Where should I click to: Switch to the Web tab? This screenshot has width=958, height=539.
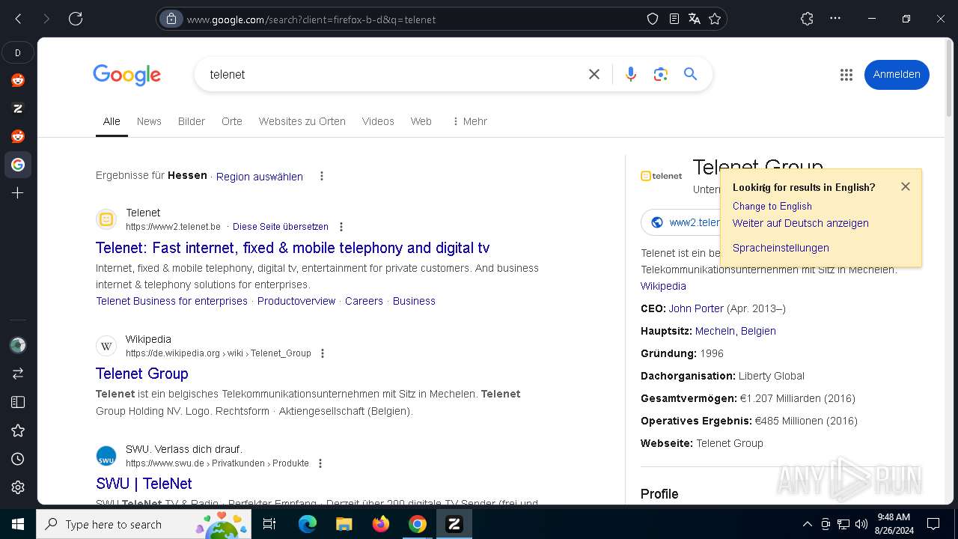(421, 121)
